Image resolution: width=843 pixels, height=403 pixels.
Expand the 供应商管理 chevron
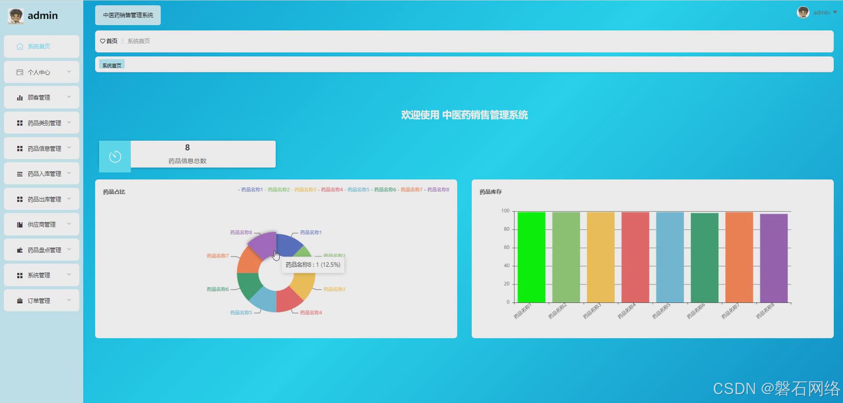click(x=69, y=224)
